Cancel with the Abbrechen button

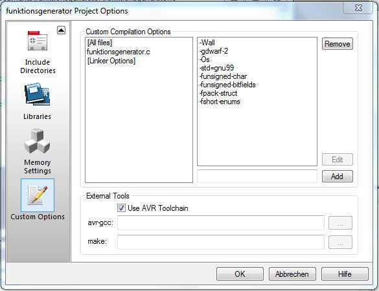click(292, 274)
